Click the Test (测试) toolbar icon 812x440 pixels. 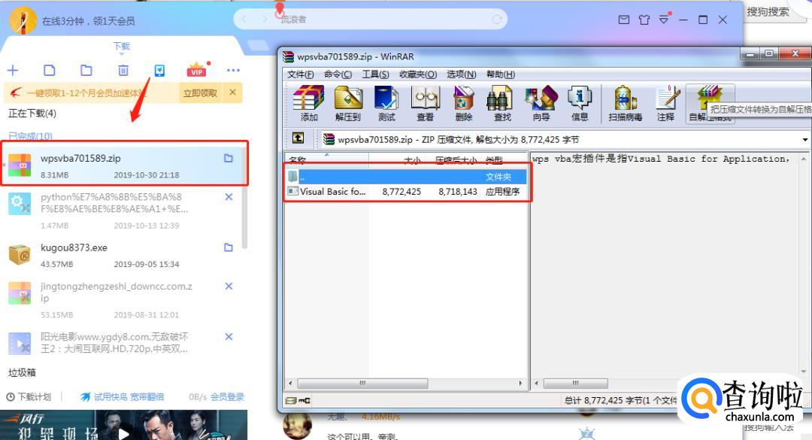[x=386, y=104]
